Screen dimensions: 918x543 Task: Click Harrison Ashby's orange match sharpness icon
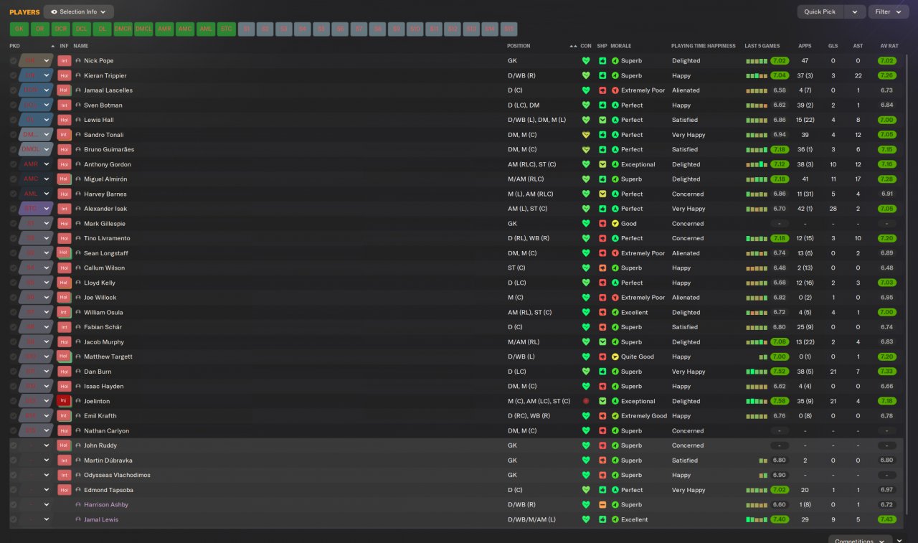point(602,505)
